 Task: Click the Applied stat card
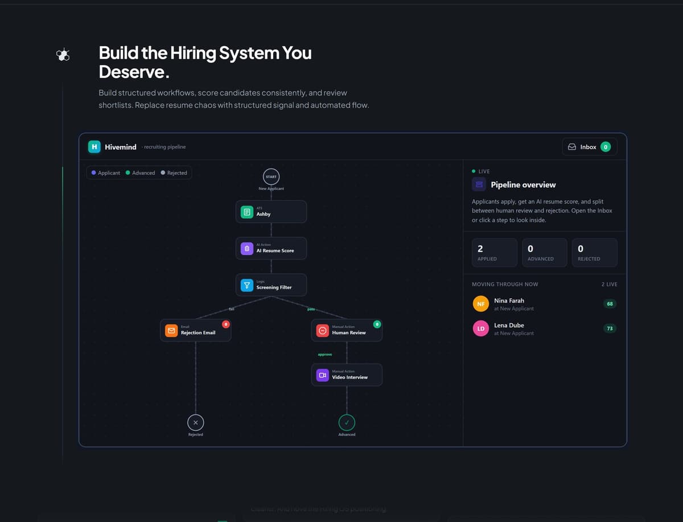(495, 253)
